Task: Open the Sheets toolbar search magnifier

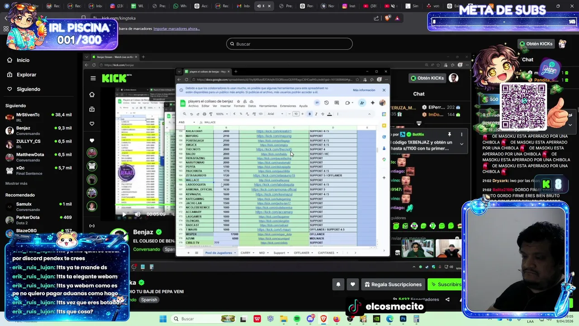Action: 185,114
